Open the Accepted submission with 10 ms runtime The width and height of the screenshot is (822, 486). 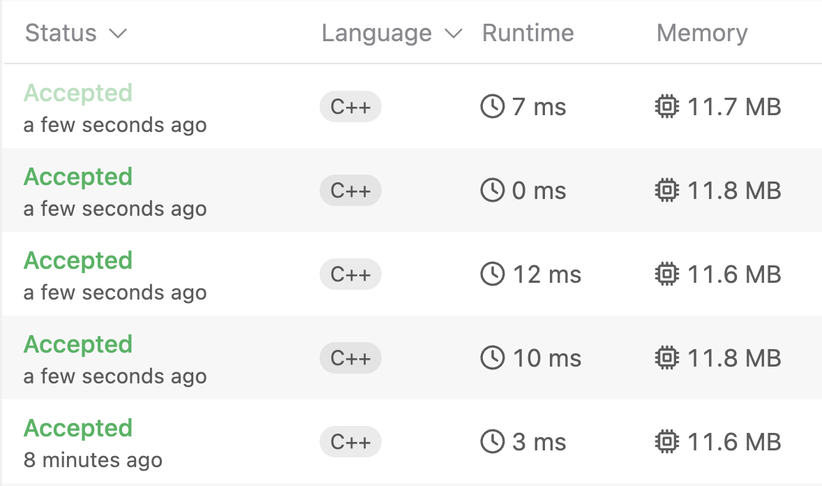pos(78,344)
